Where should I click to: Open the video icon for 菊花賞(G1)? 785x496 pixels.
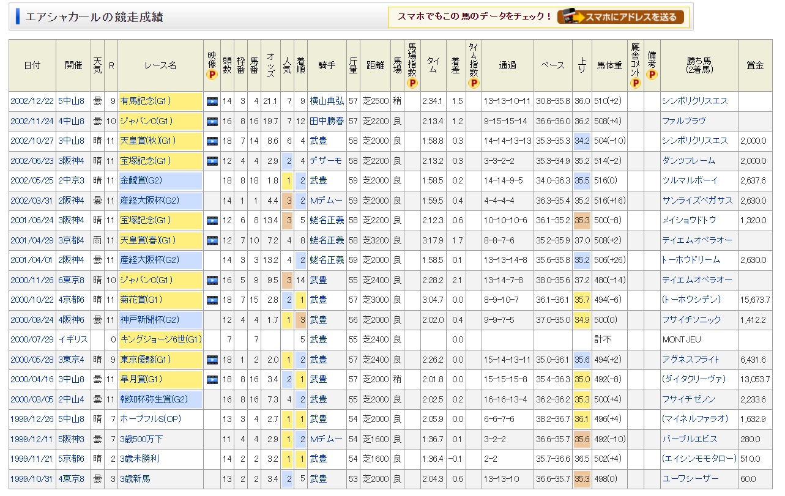coord(212,300)
